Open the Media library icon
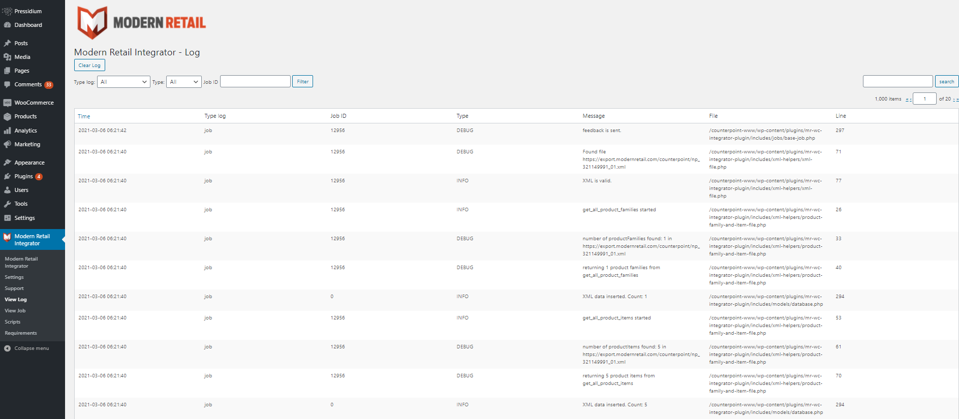The width and height of the screenshot is (959, 419). (7, 57)
